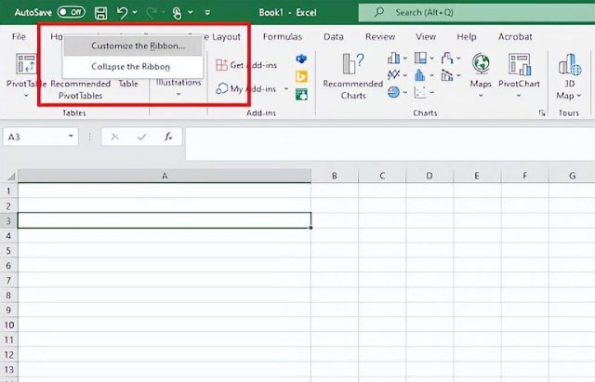Image resolution: width=595 pixels, height=382 pixels.
Task: Click the Redo arrow icon
Action: 152,12
